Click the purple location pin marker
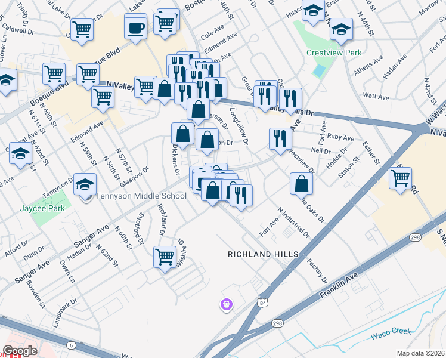 coord(226,305)
